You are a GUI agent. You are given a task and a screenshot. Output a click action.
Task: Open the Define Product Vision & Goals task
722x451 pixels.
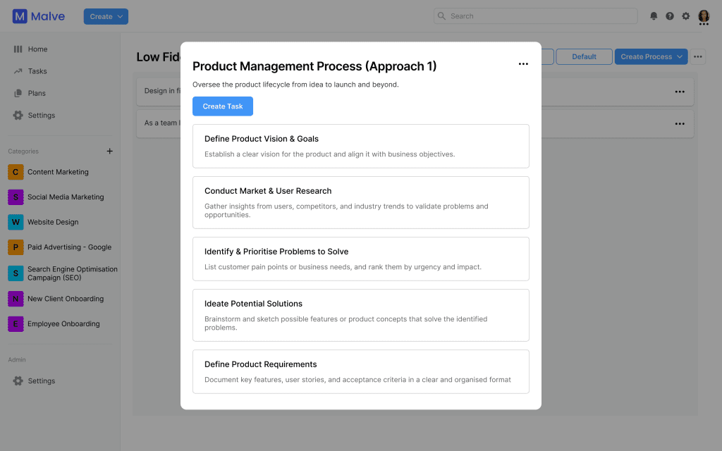point(360,146)
